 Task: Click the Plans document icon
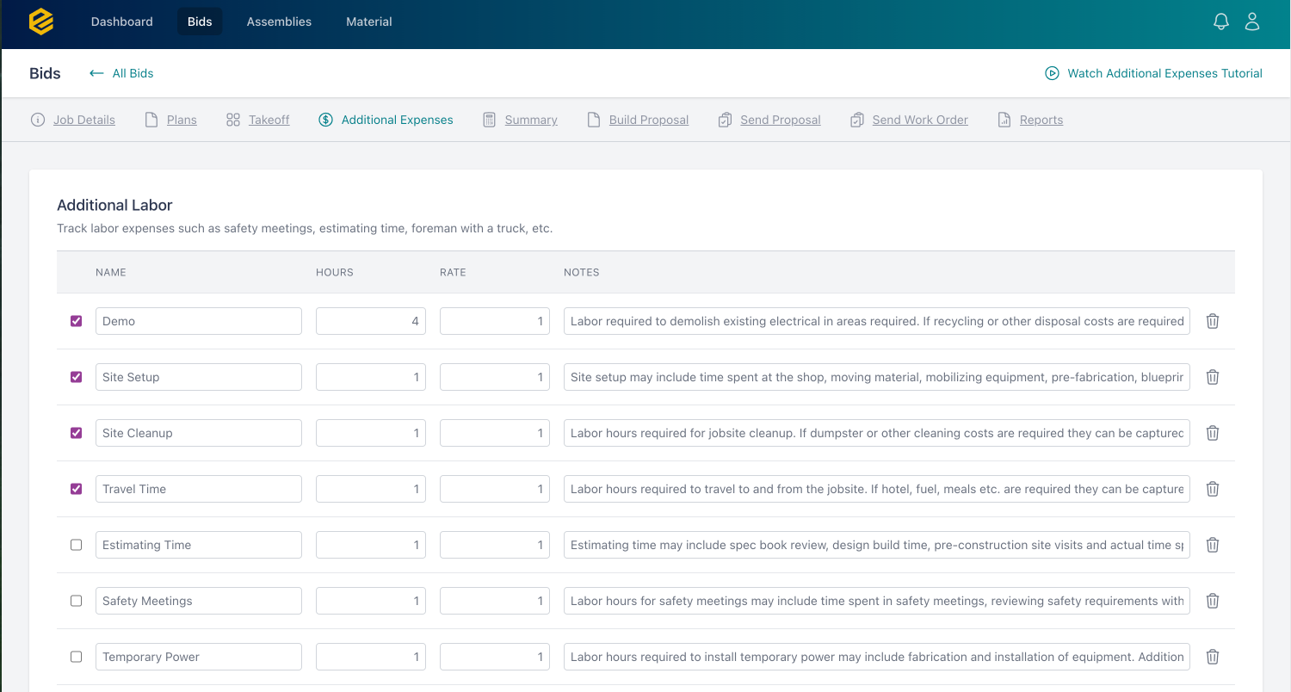coord(151,120)
